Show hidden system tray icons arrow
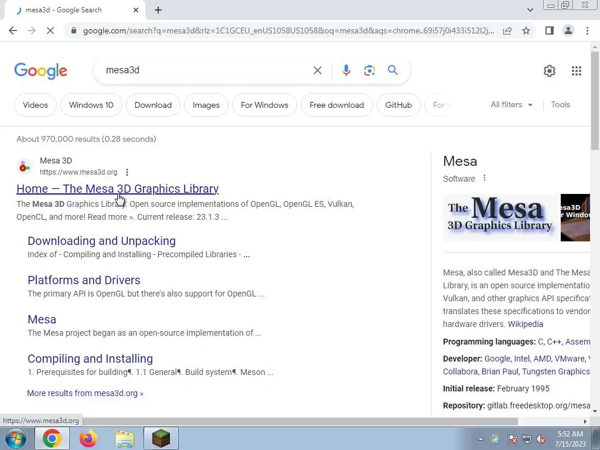The width and height of the screenshot is (600, 450). coord(480,439)
